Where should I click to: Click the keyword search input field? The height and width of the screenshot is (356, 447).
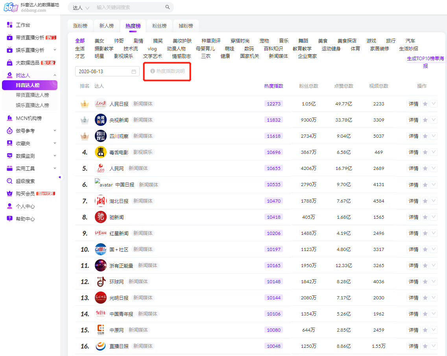coord(130,7)
